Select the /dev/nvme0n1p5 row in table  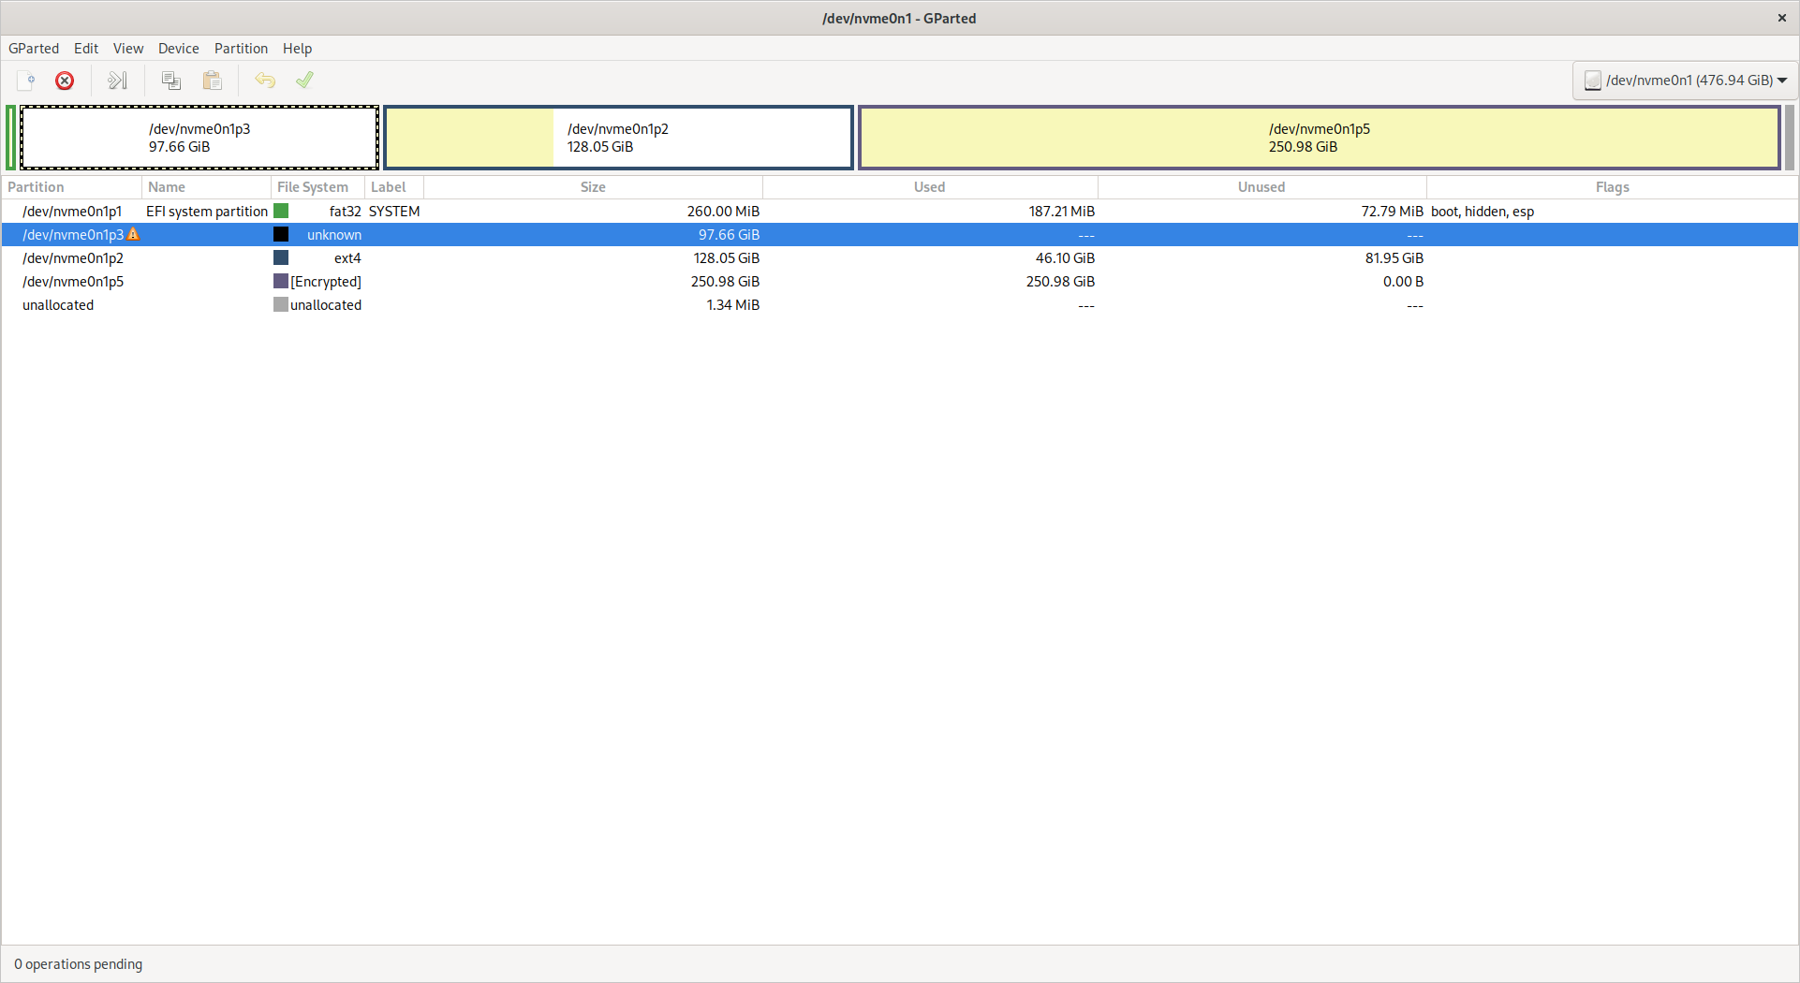(x=899, y=281)
